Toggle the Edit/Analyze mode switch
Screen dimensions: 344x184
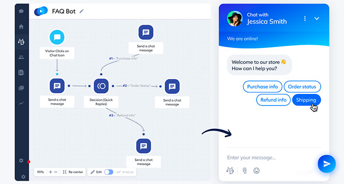(109, 172)
